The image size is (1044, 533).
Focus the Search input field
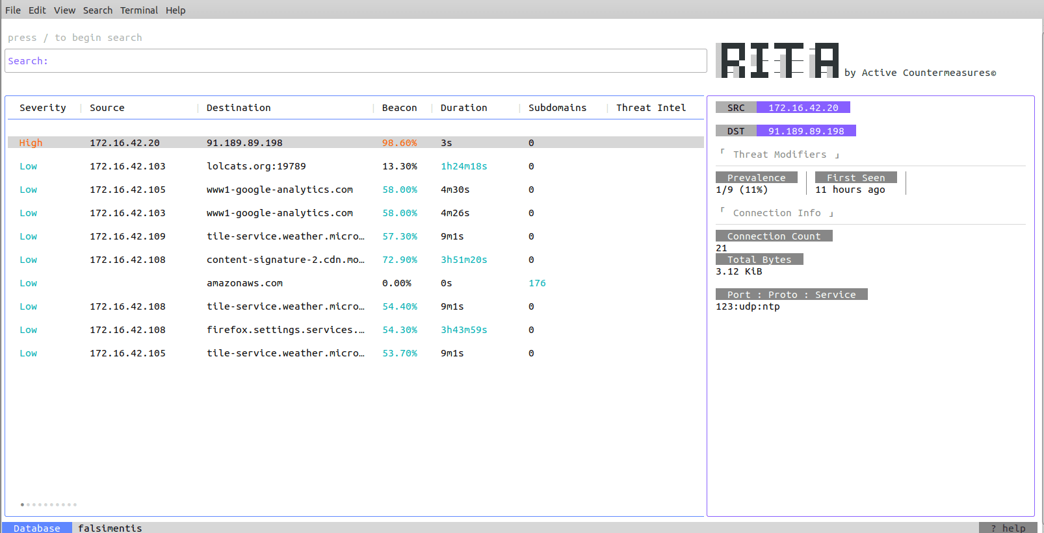(x=356, y=61)
